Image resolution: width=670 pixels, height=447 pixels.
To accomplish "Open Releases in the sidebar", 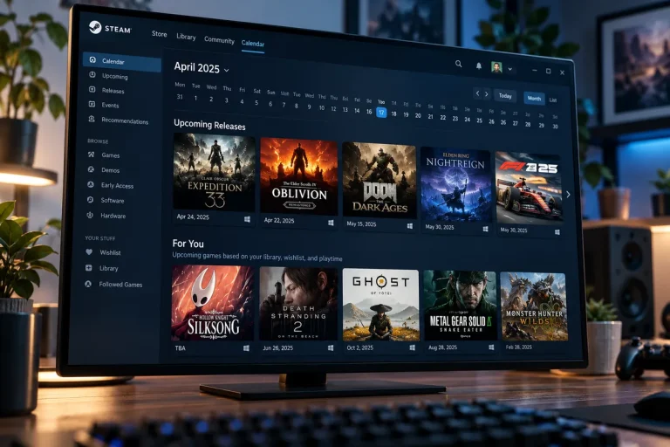I will (113, 91).
